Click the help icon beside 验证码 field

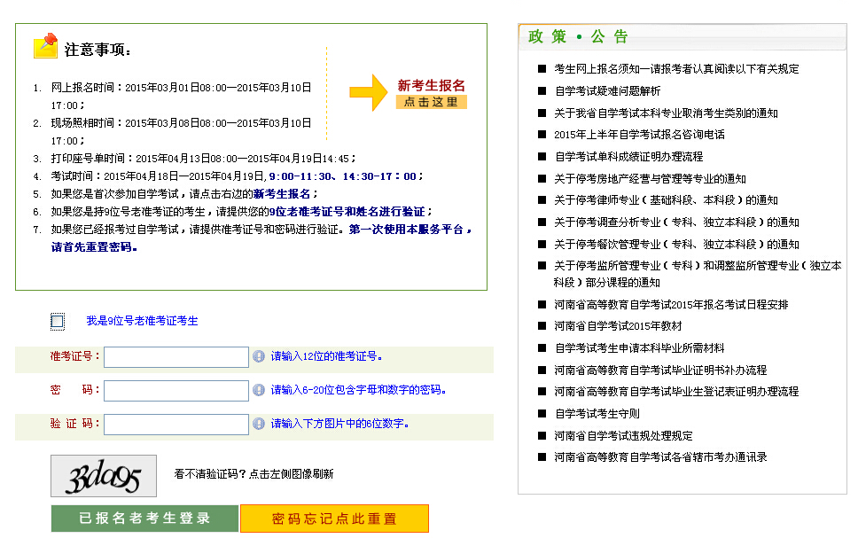pyautogui.click(x=257, y=425)
